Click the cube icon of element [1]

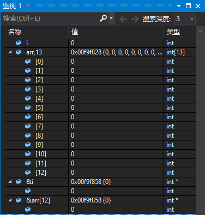tap(28, 71)
